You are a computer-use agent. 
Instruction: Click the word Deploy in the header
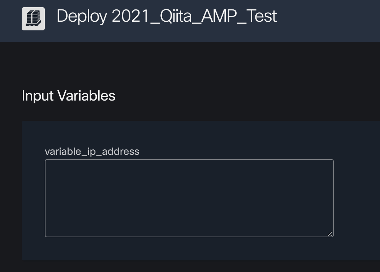[82, 17]
